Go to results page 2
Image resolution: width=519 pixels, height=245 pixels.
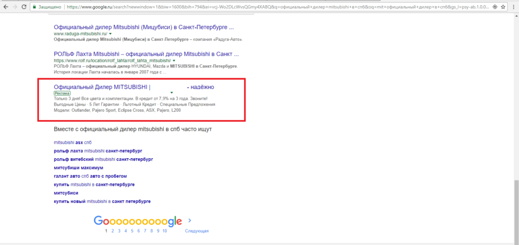(x=113, y=231)
